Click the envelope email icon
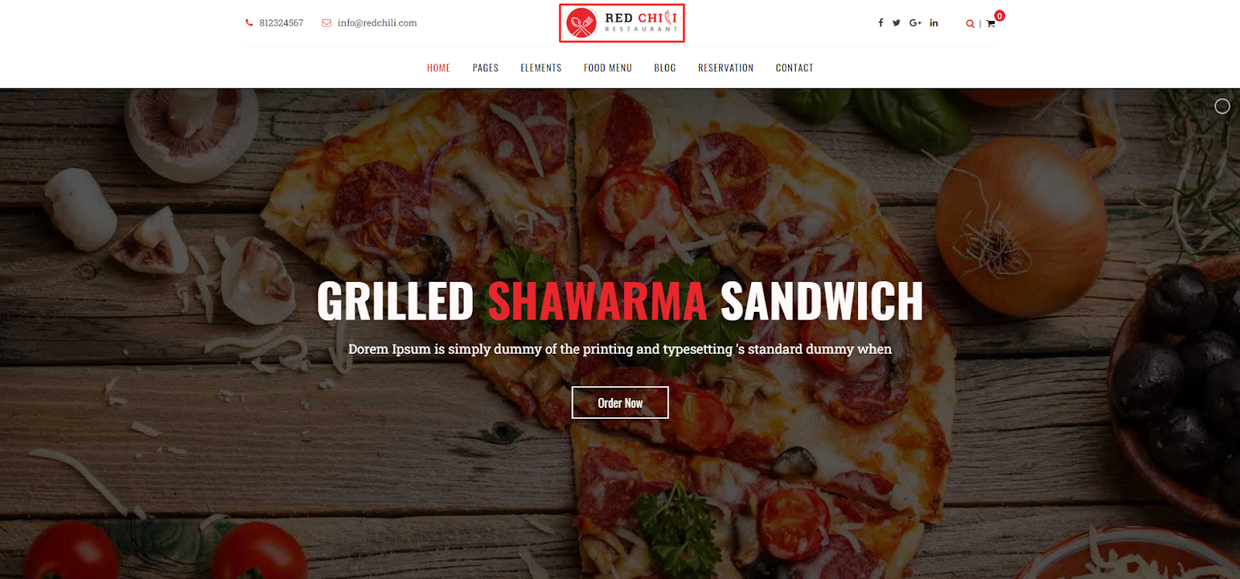This screenshot has height=579, width=1240. [x=327, y=23]
